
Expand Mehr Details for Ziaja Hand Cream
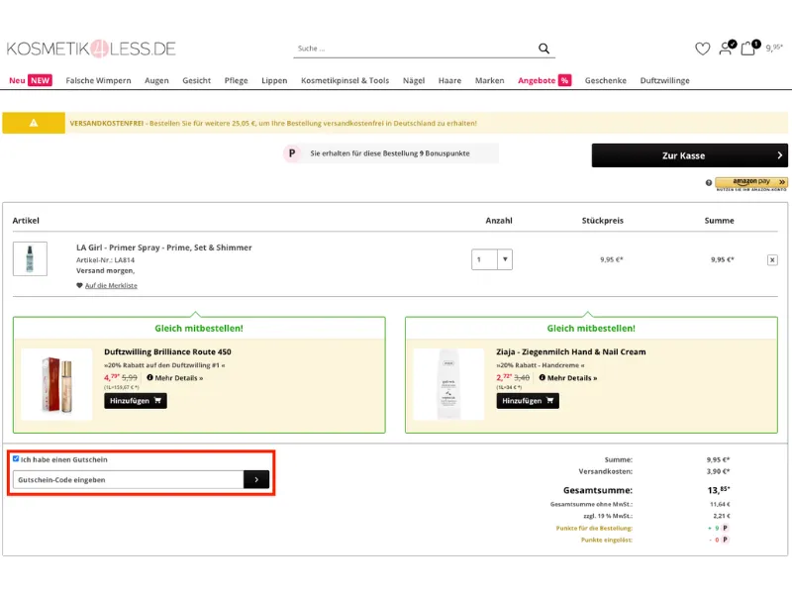[572, 377]
